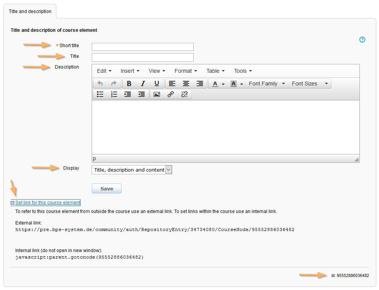Center align the description text

click(x=186, y=84)
